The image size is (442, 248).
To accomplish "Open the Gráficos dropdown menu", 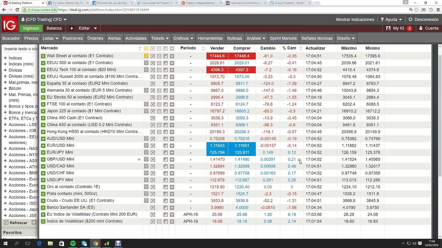I will (183, 38).
